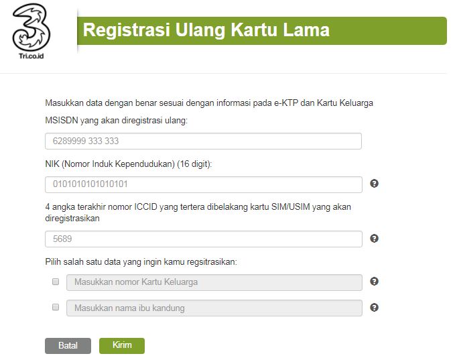Open help icon beside NIK field
Screen dimensions: 451x360
click(375, 184)
